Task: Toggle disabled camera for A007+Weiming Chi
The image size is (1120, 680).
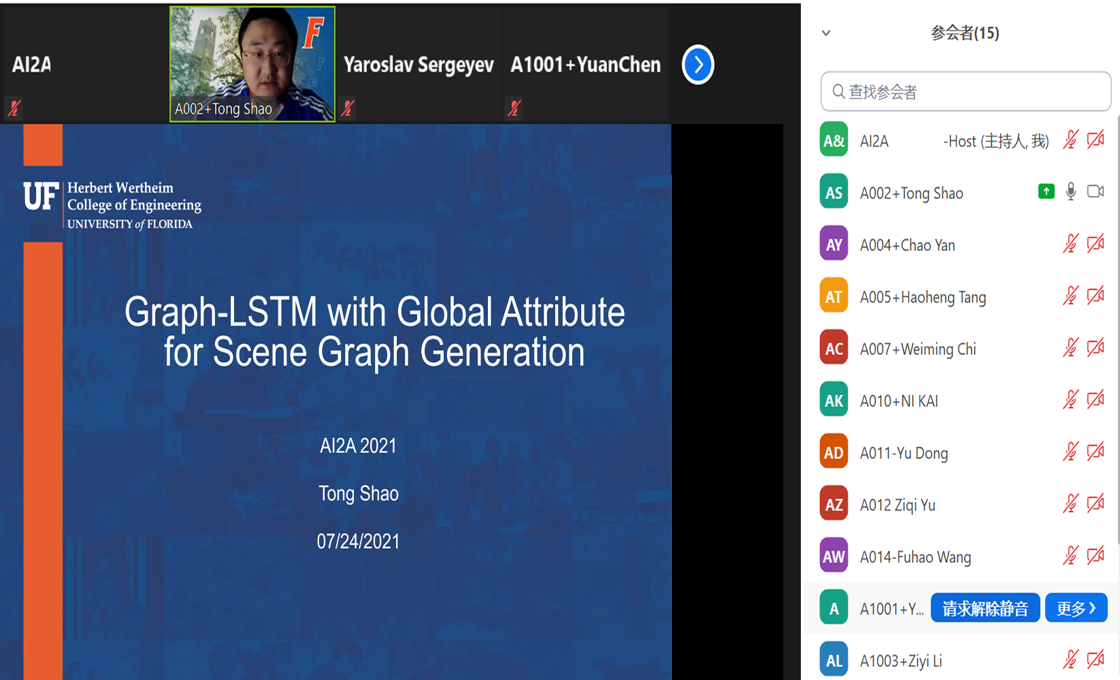Action: point(1095,348)
